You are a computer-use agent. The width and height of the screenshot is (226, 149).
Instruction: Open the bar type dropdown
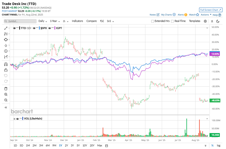(x=66, y=21)
